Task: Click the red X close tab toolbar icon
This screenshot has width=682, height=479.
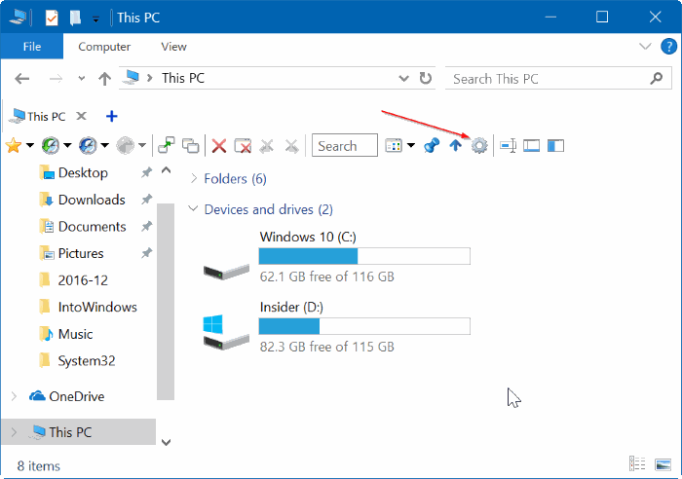Action: (x=219, y=146)
